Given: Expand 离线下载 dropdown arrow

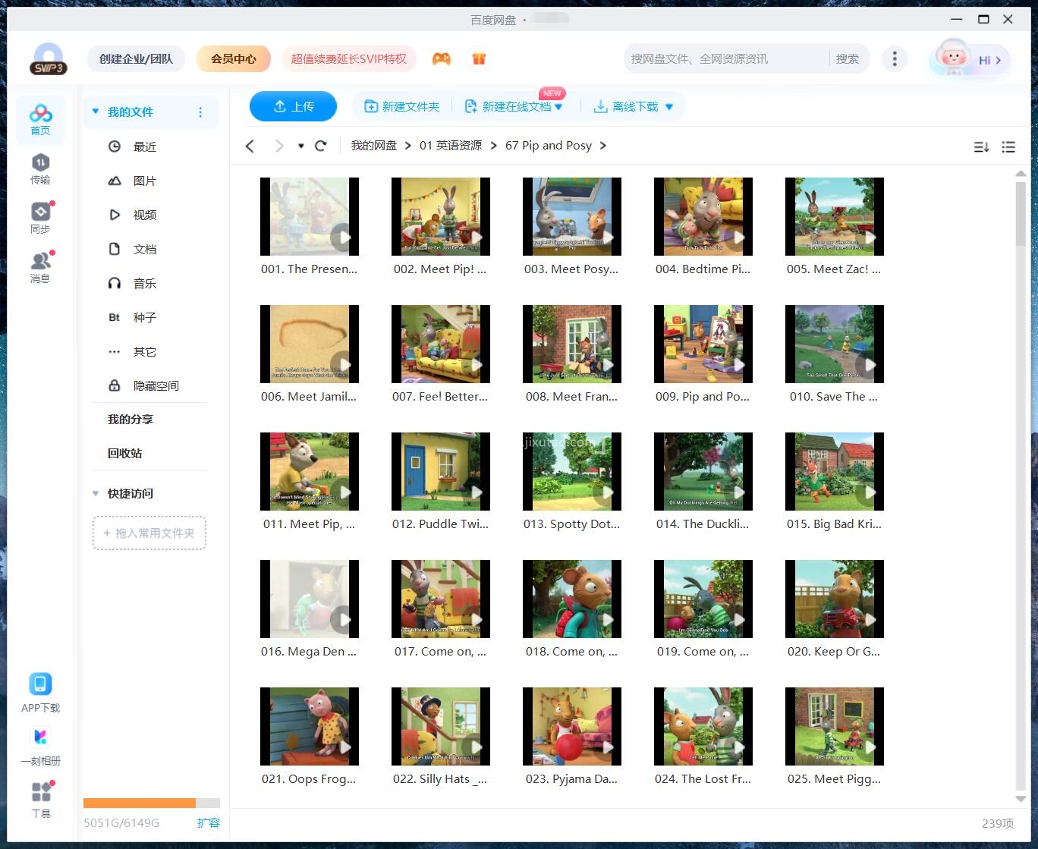Looking at the screenshot, I should pos(669,107).
